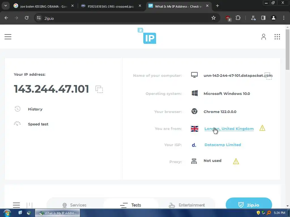This screenshot has width=290, height=217.
Task: Click the page vertical scrollbar thumb
Action: 287,49
